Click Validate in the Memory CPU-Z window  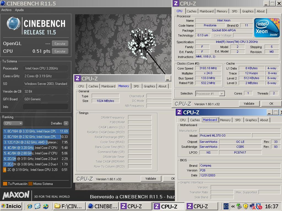[151, 179]
